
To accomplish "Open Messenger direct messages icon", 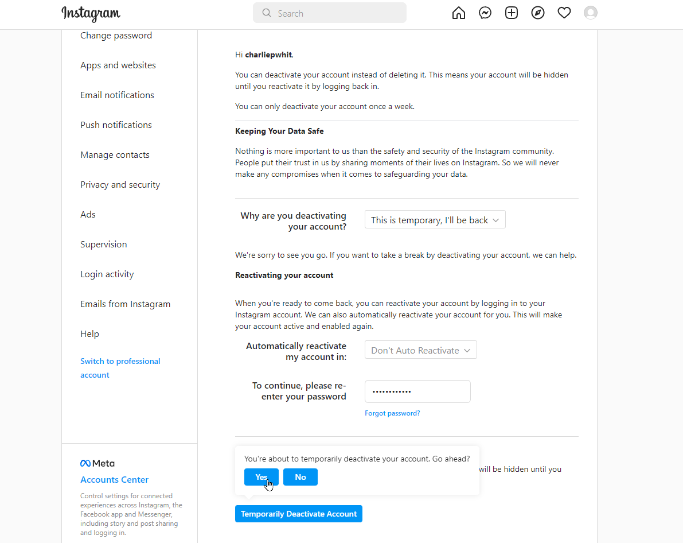I will [x=485, y=13].
